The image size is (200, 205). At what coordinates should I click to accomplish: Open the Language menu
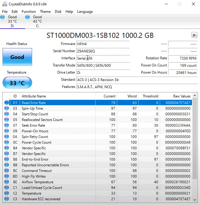(85, 12)
